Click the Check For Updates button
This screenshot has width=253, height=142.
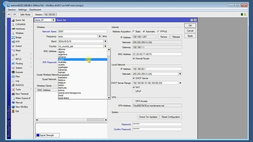click(148, 117)
